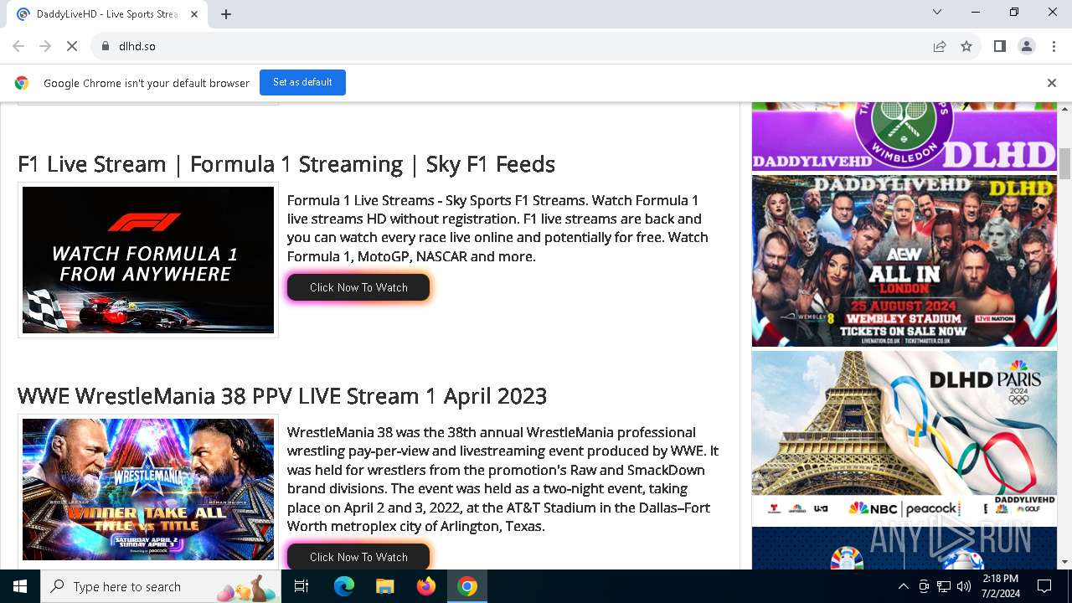Restore down the Chrome window
The image size is (1072, 603).
tap(1014, 12)
